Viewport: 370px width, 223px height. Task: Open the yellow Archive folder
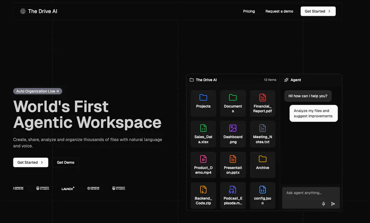point(262,159)
